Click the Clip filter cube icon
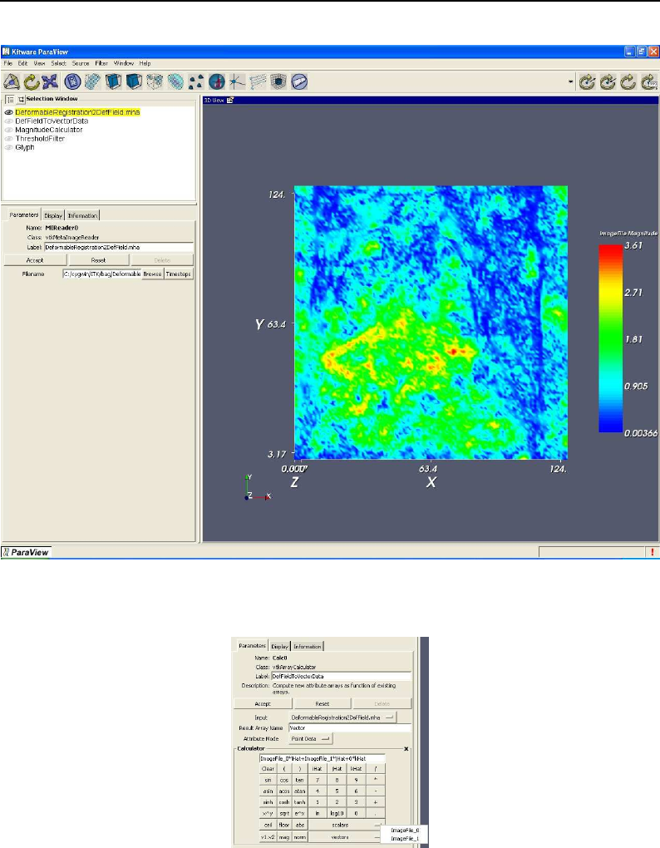Image resolution: width=660 pixels, height=848 pixels. [x=113, y=81]
